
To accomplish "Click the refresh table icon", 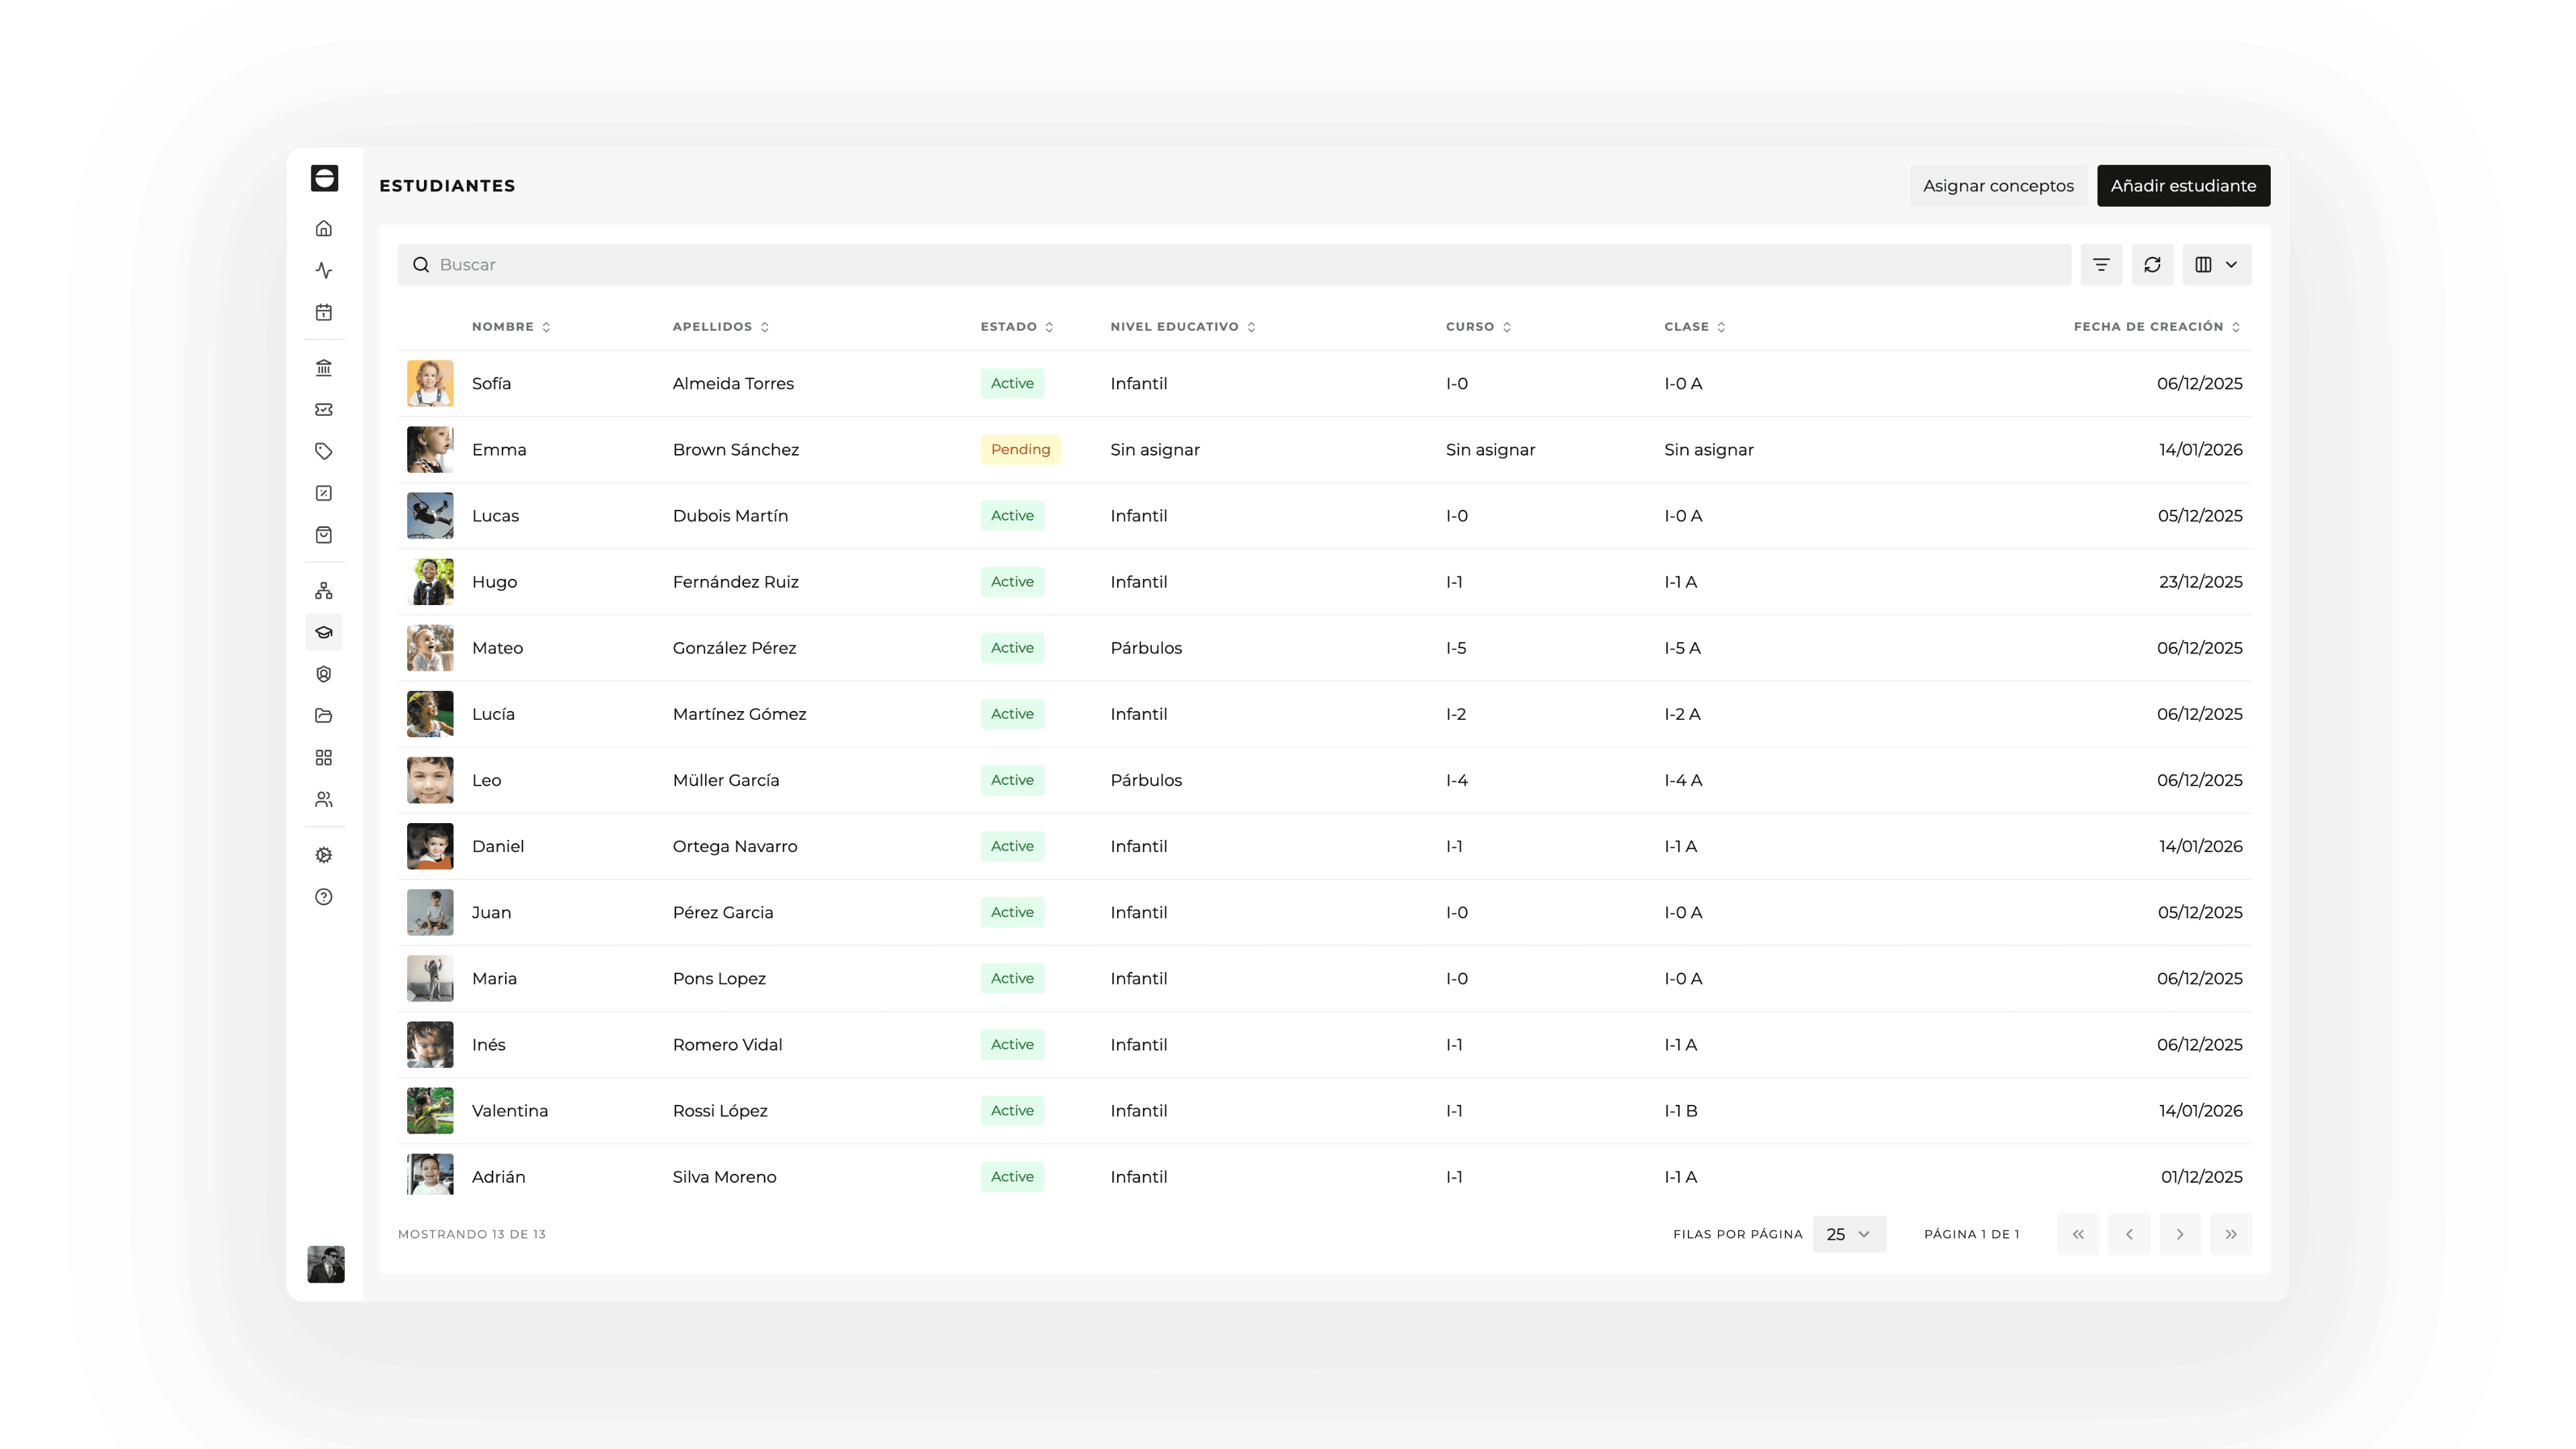I will point(2153,264).
